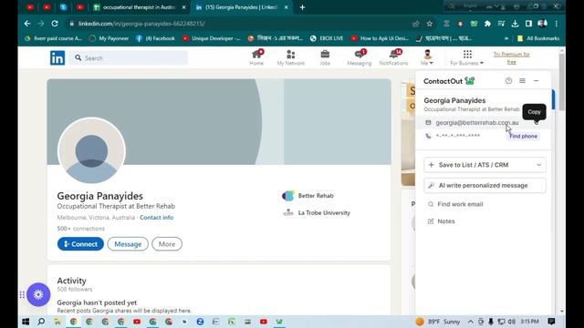Click browser forward arrow
Viewport: 584px width, 328px height.
coord(40,24)
